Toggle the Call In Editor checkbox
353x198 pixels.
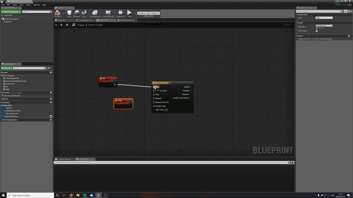point(317,31)
